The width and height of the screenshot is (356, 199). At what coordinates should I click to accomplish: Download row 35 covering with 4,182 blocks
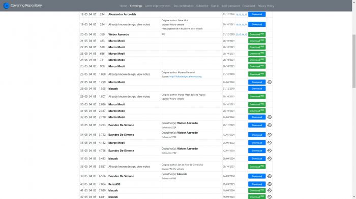(257, 143)
